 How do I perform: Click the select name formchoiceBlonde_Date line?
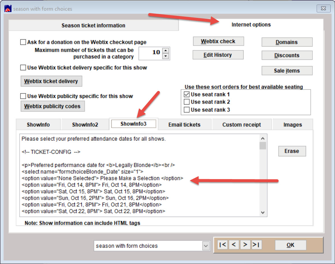coord(82,172)
